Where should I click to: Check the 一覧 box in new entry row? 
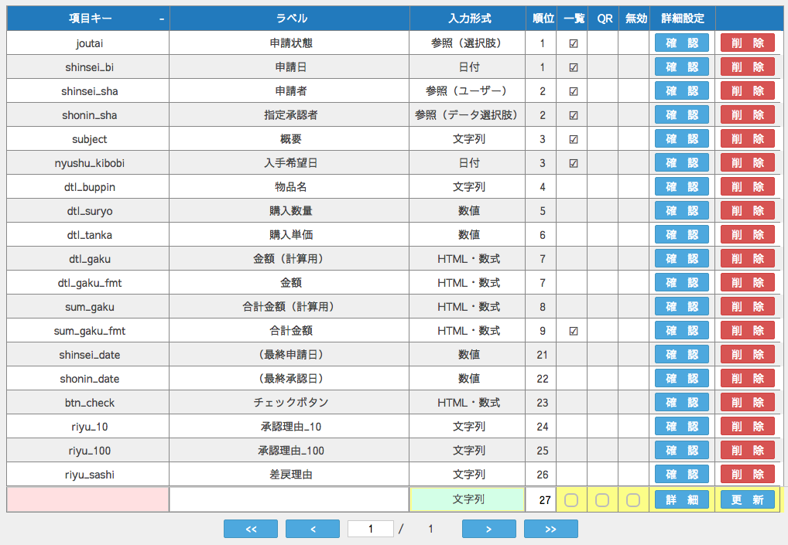click(x=571, y=500)
